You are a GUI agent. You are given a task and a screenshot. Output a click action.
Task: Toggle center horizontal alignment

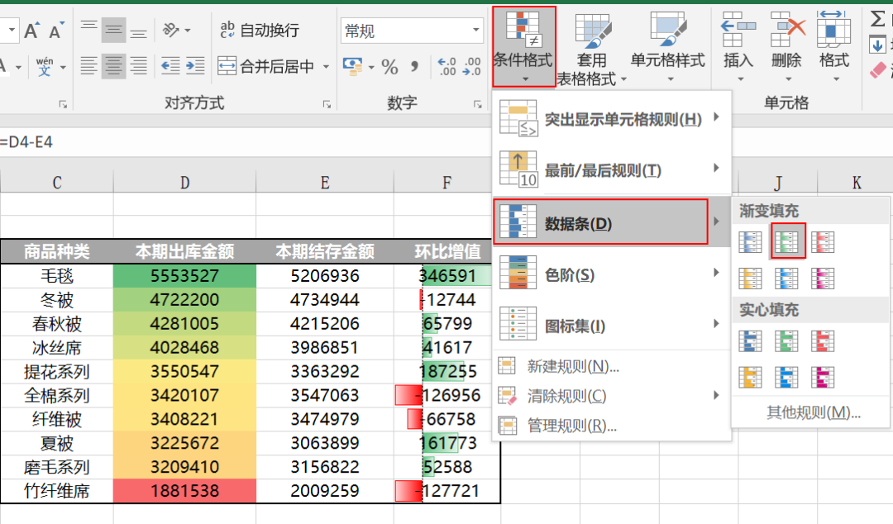113,66
